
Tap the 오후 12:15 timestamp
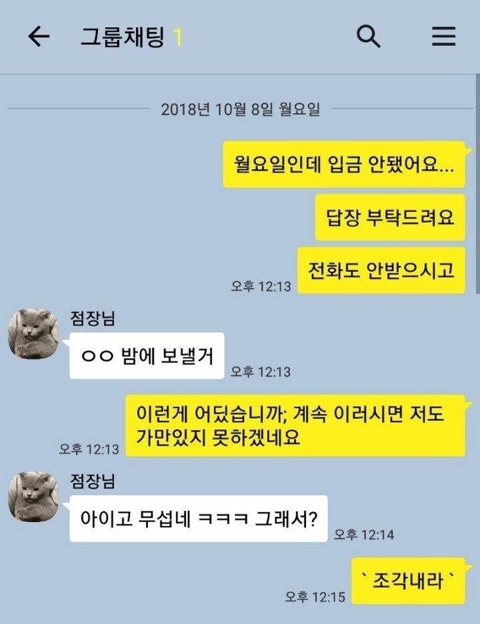tap(315, 597)
